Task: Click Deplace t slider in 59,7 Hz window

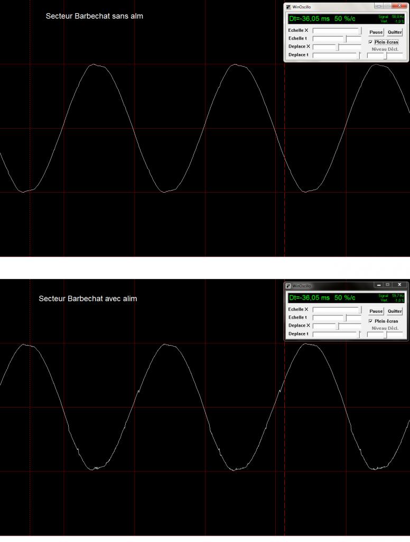Action: pos(337,334)
